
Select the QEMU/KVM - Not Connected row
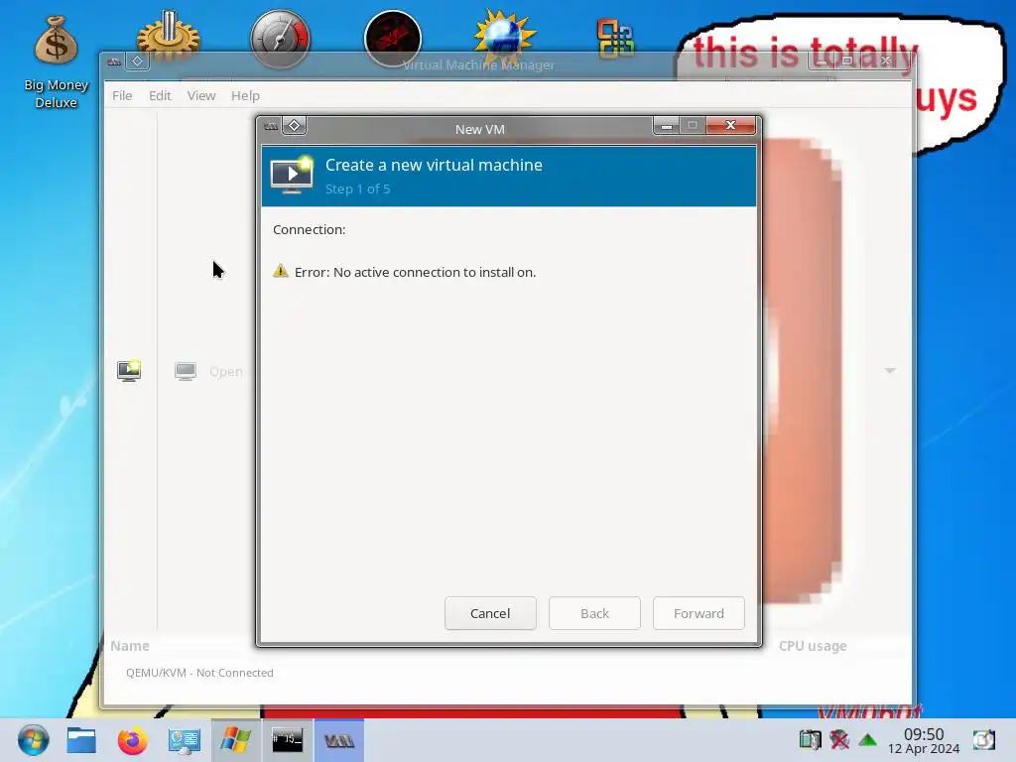pos(509,673)
